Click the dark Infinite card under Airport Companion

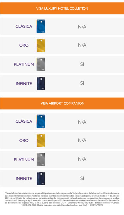point(41,179)
